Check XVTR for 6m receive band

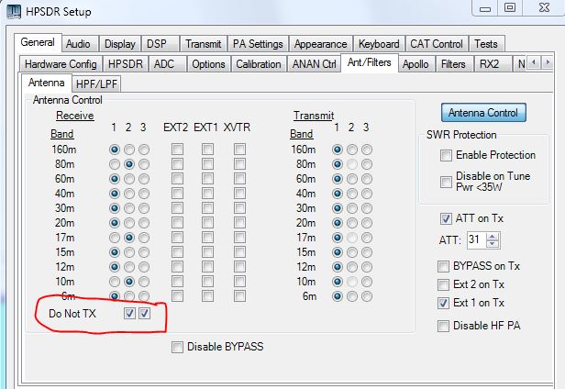tap(239, 296)
